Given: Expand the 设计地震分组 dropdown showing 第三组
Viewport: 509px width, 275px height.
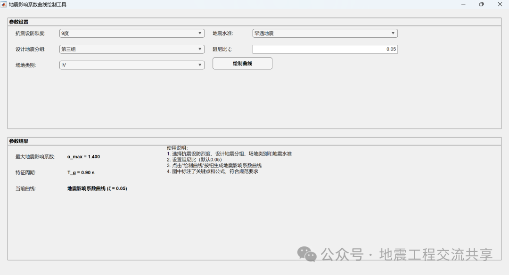Looking at the screenshot, I should point(132,49).
